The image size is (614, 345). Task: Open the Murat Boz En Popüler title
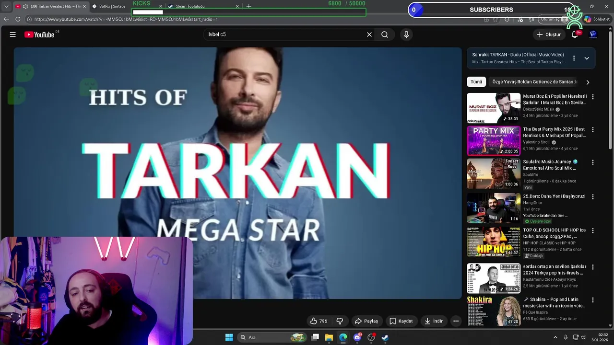pos(555,99)
